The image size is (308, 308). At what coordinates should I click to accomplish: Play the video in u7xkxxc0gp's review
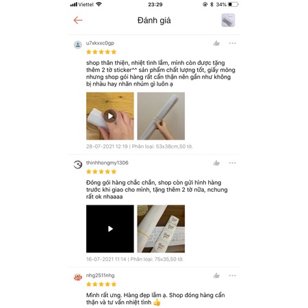coord(110,116)
